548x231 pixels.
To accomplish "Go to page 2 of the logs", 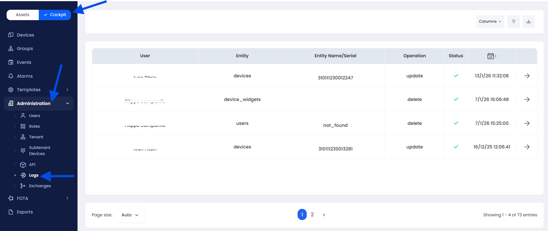I will (312, 215).
